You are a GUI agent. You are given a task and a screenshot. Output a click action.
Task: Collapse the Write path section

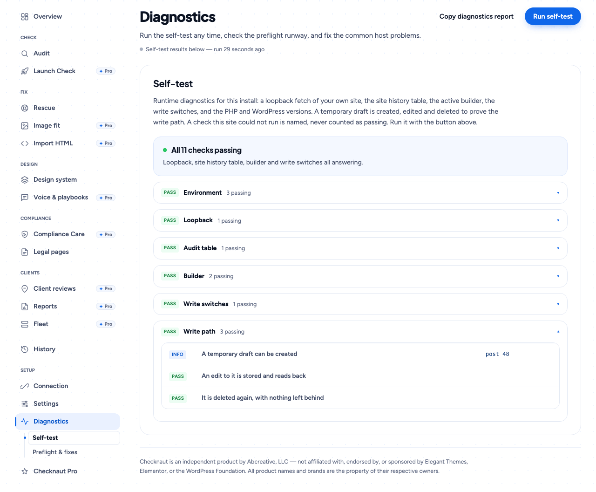[360, 332]
